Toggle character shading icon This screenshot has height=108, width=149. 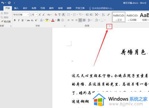pyautogui.click(x=59, y=20)
